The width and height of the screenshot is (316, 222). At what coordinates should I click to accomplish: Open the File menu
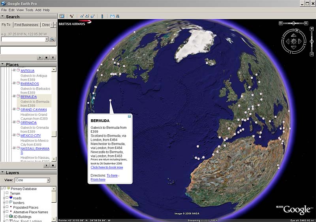pyautogui.click(x=4, y=10)
